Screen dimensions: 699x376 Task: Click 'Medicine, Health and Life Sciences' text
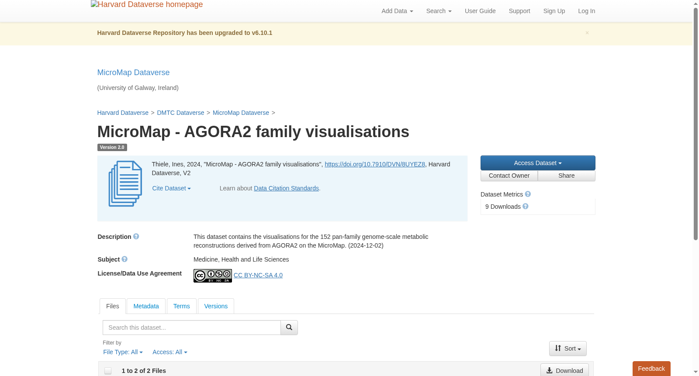point(241,259)
